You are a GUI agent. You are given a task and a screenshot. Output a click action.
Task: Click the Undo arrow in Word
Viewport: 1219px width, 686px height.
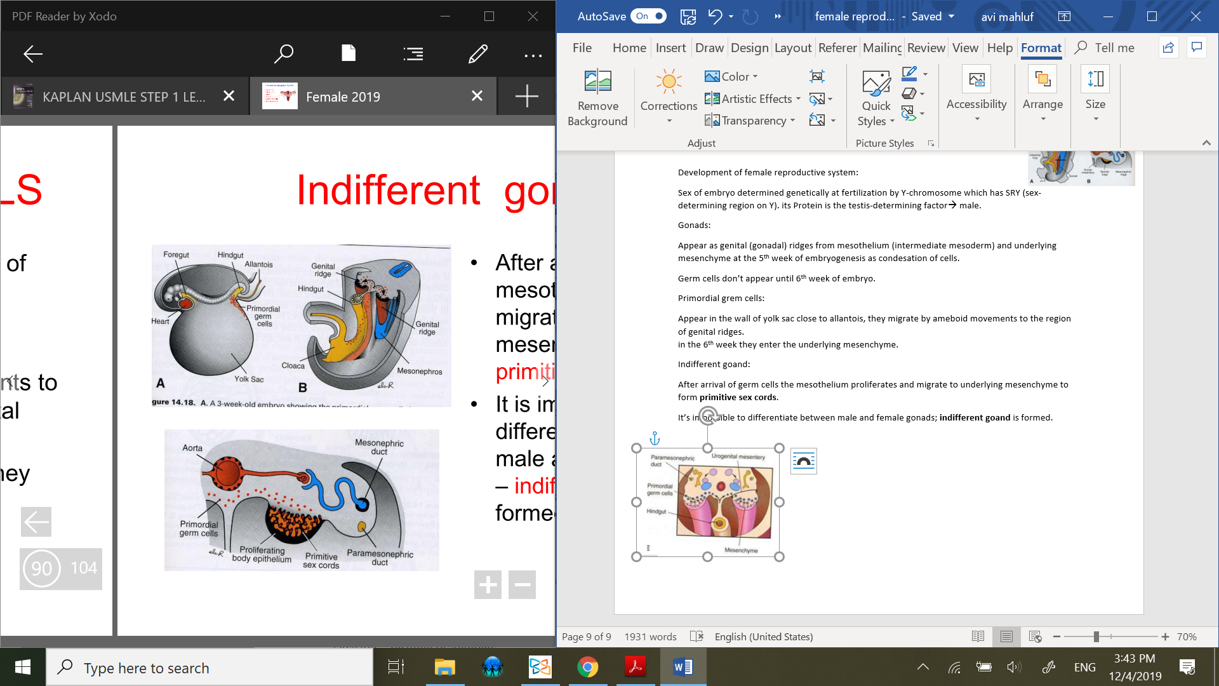pos(715,17)
